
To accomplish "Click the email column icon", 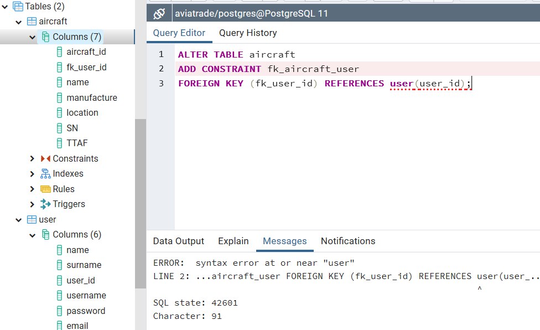I will coord(59,326).
